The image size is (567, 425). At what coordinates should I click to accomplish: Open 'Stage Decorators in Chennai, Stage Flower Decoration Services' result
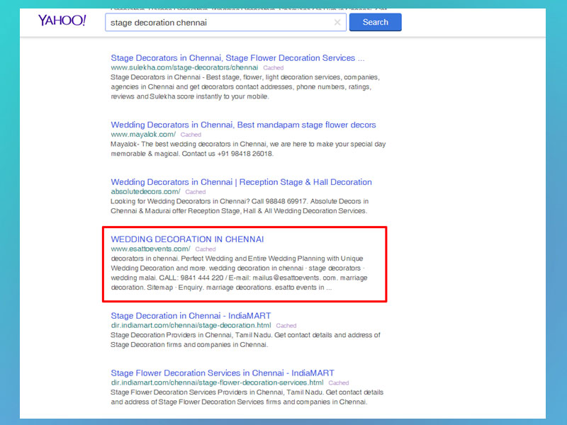(237, 58)
